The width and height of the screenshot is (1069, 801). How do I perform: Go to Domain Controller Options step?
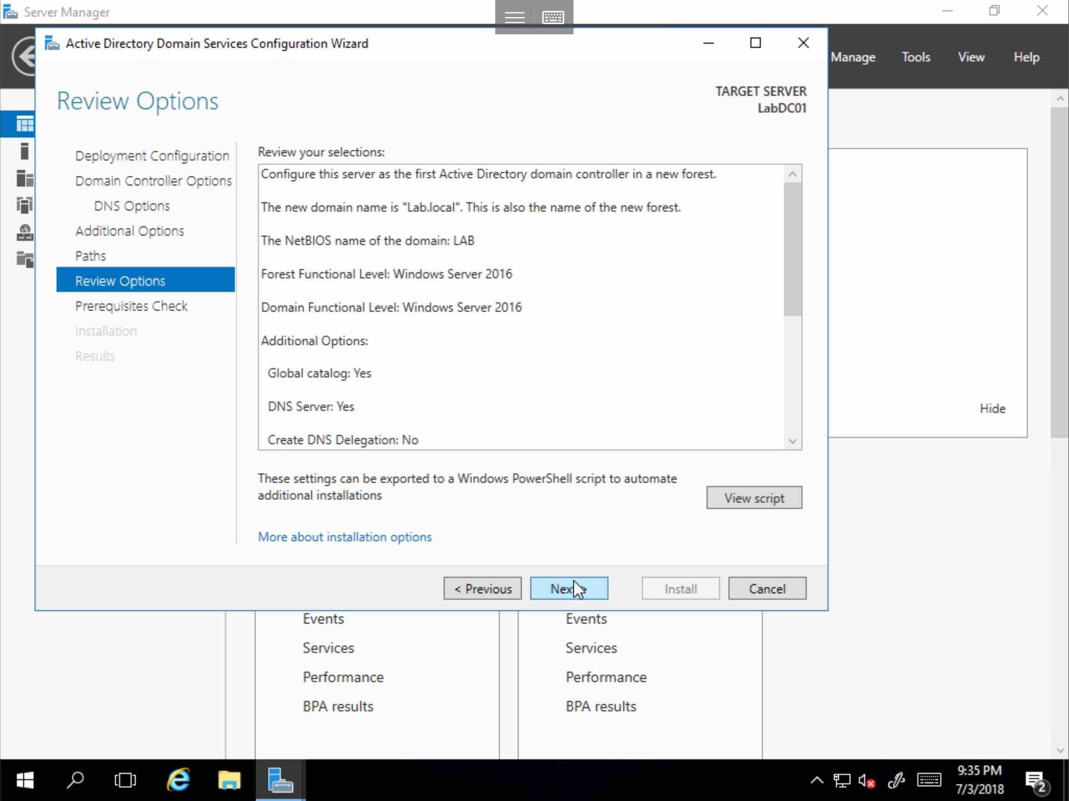tap(153, 181)
